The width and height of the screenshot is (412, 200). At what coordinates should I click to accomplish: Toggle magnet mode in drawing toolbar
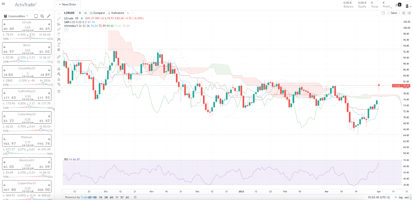59,69
